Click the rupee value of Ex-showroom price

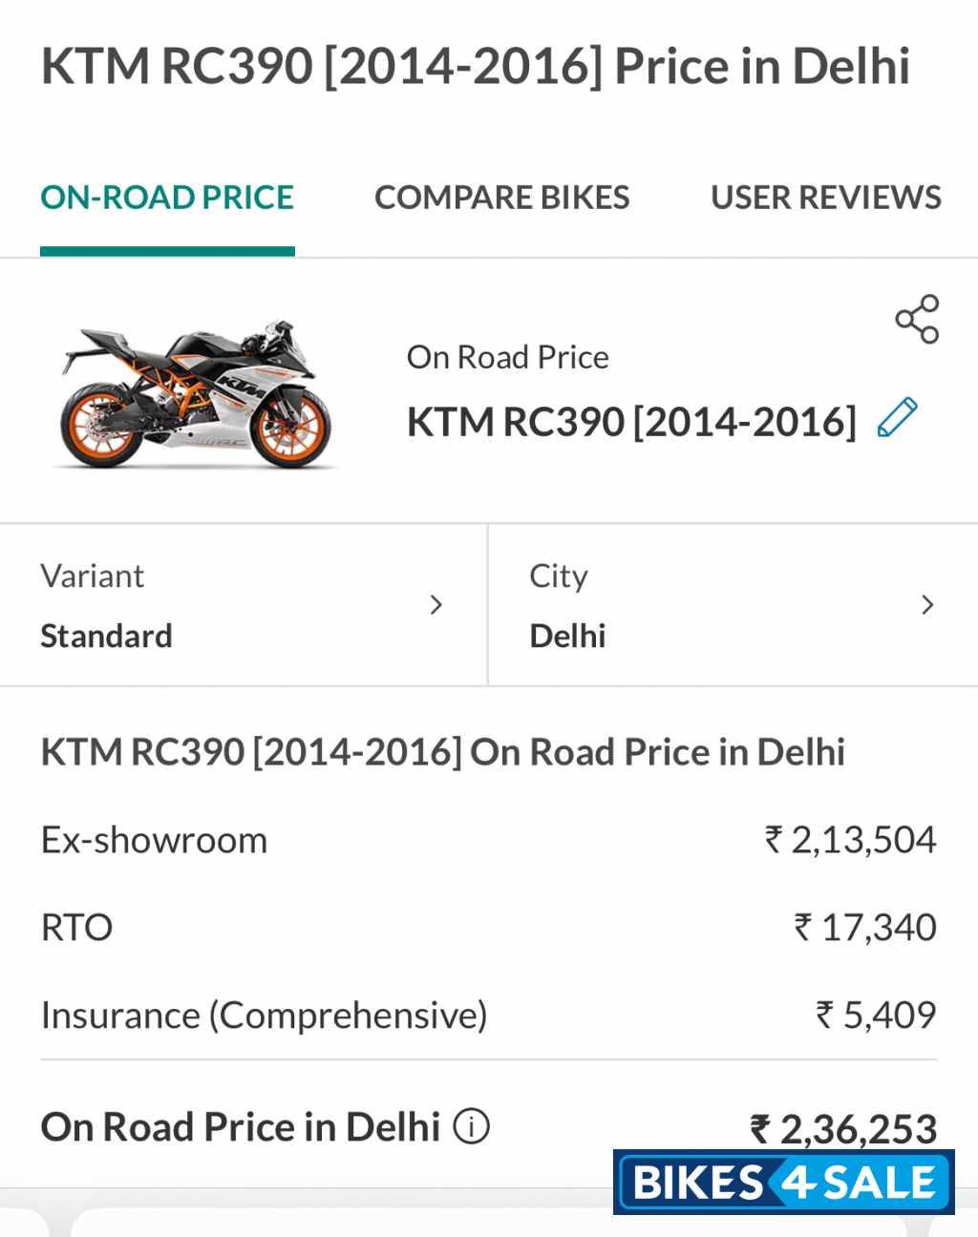pyautogui.click(x=848, y=840)
